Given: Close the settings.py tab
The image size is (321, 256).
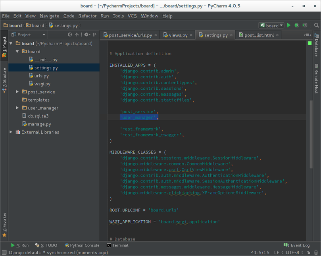Looking at the screenshot, I should point(231,35).
